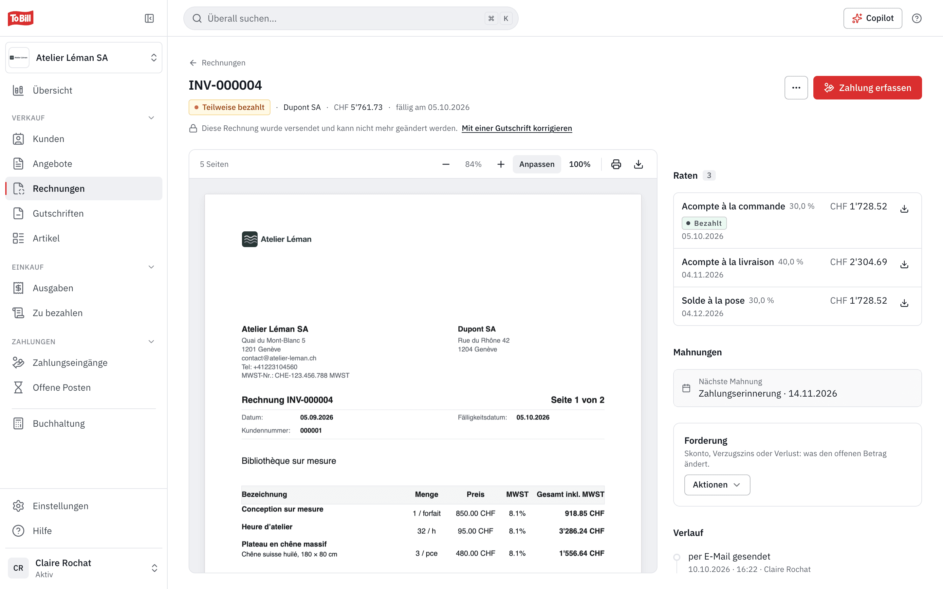943x589 pixels.
Task: Open the Claire Rochat user menu
Action: (x=84, y=568)
